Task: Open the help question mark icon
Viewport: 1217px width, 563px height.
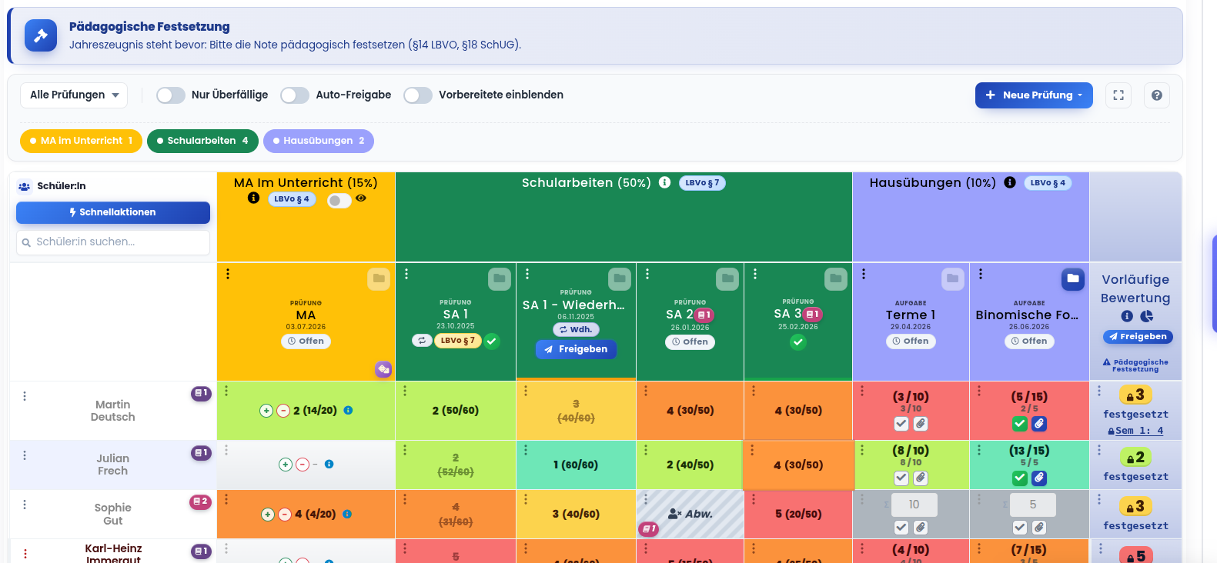Action: (x=1156, y=95)
